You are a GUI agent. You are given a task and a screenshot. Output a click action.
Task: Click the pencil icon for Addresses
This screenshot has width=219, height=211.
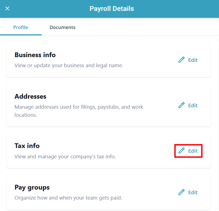[x=182, y=105]
